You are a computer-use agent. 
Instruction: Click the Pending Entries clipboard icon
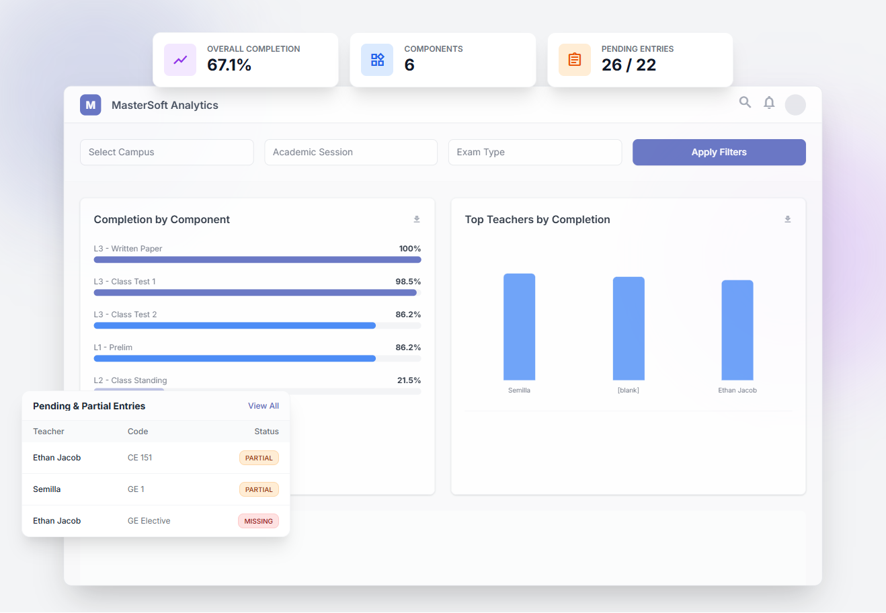coord(575,60)
